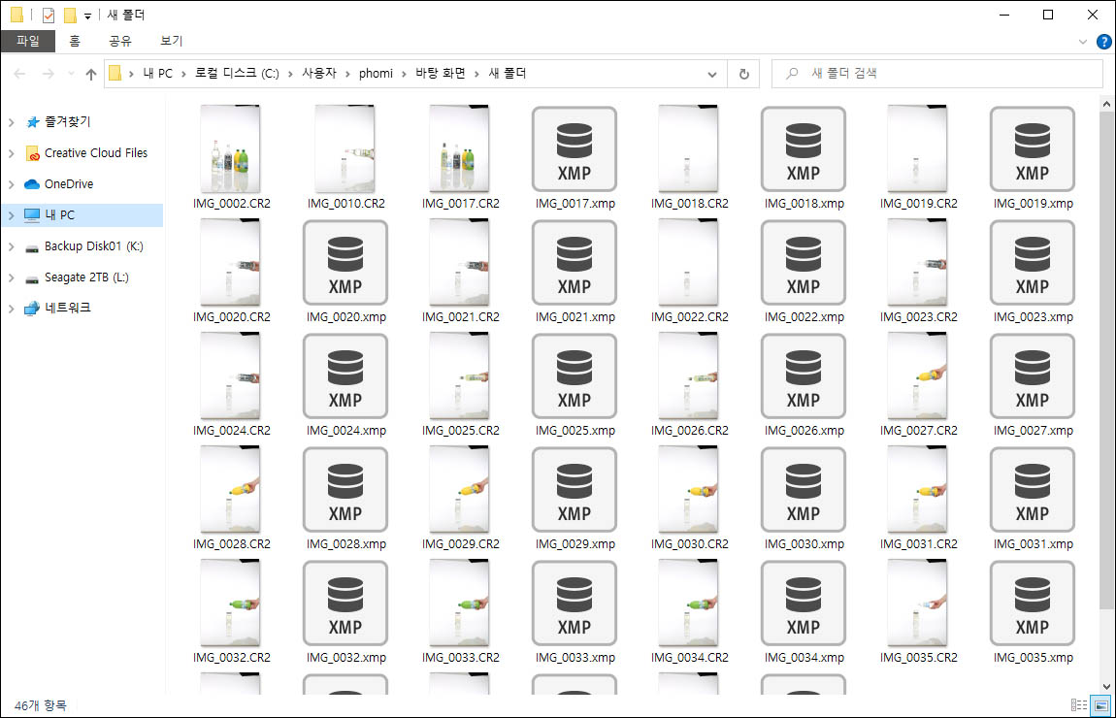The width and height of the screenshot is (1116, 718).
Task: Expand the Seagate 2TB (L:) node
Action: 12,277
